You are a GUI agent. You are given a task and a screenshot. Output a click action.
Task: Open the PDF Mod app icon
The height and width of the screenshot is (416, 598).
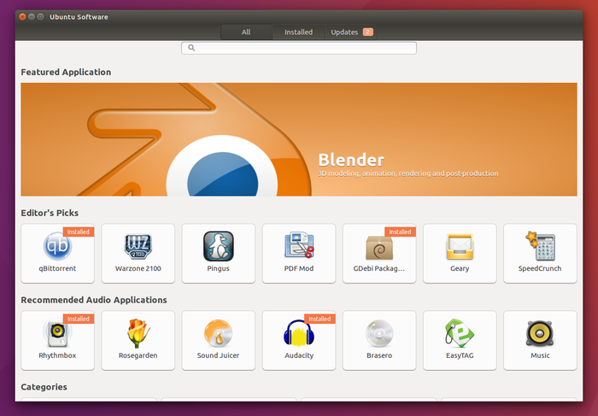coord(299,245)
